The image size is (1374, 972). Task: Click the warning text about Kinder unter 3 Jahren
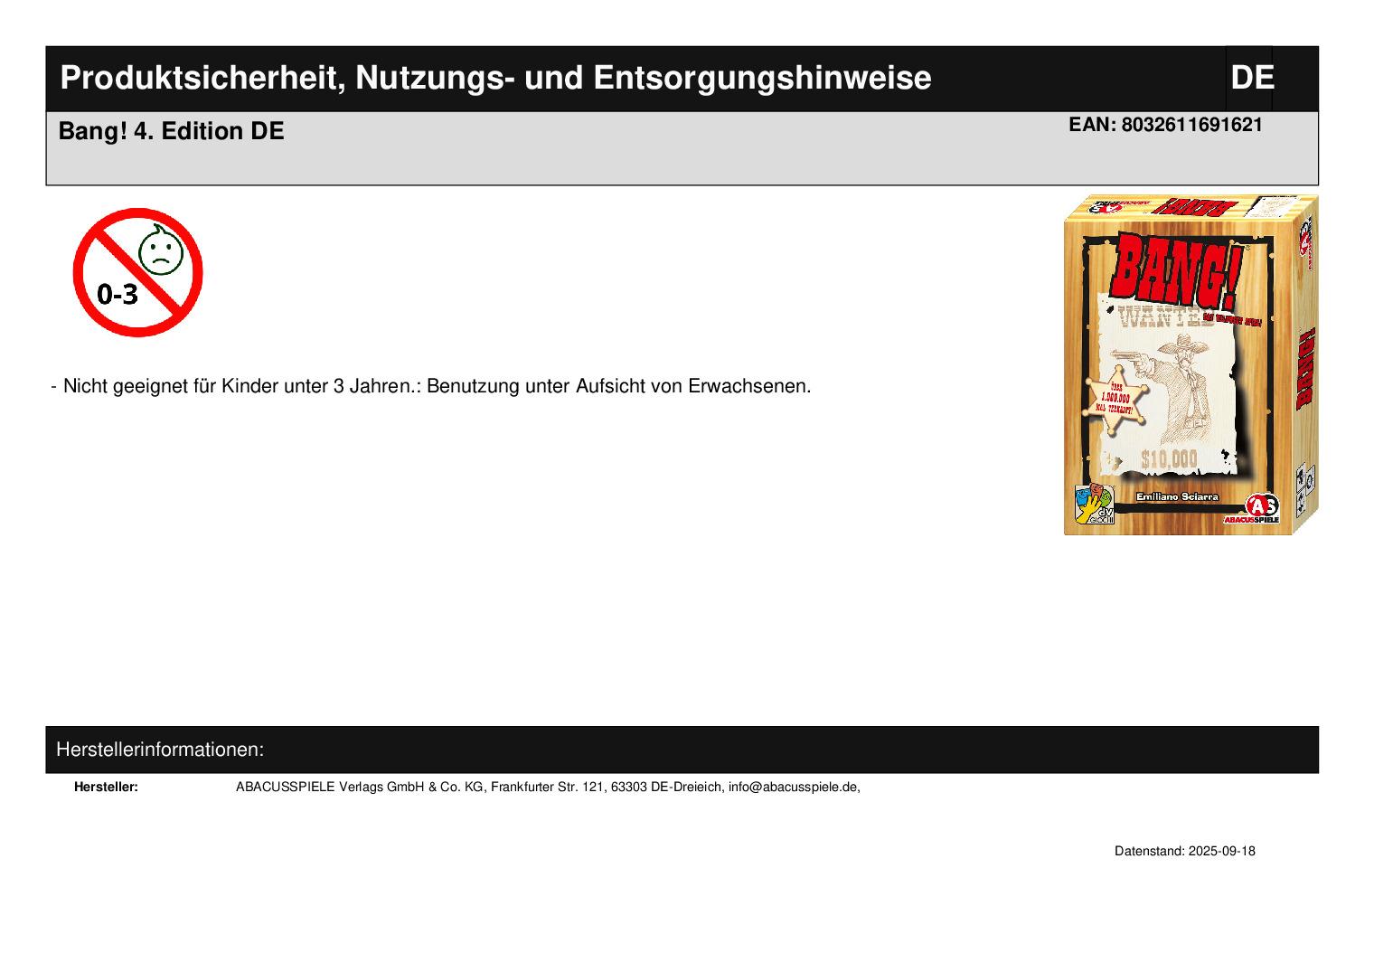(431, 386)
